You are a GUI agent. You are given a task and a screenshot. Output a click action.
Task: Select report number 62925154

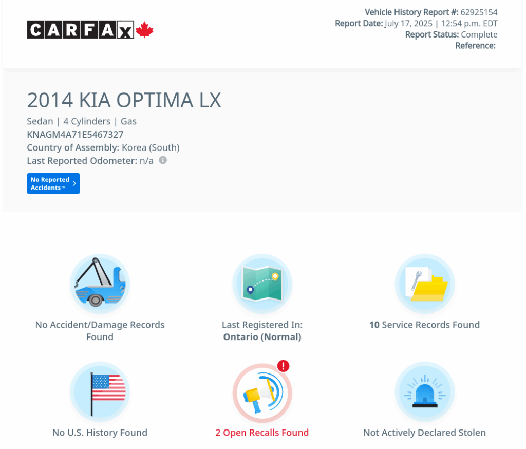click(479, 12)
